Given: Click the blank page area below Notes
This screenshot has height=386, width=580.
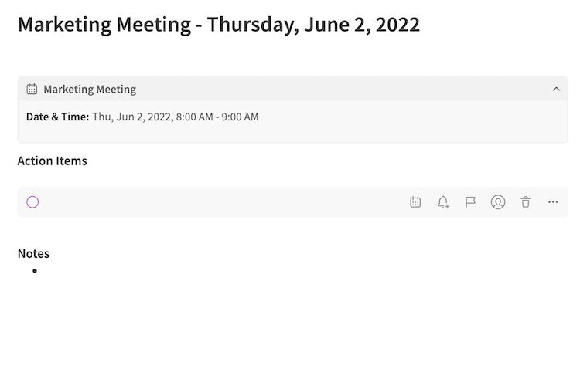Looking at the screenshot, I should 290,332.
